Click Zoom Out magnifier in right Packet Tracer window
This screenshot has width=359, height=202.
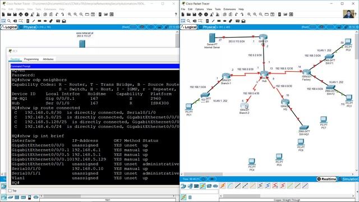click(261, 15)
